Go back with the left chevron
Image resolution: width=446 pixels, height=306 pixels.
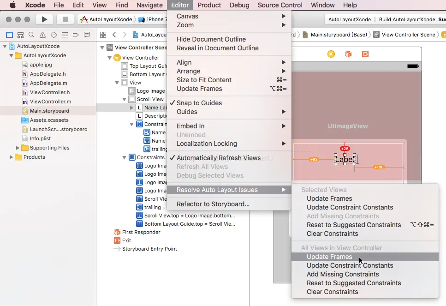click(x=114, y=35)
